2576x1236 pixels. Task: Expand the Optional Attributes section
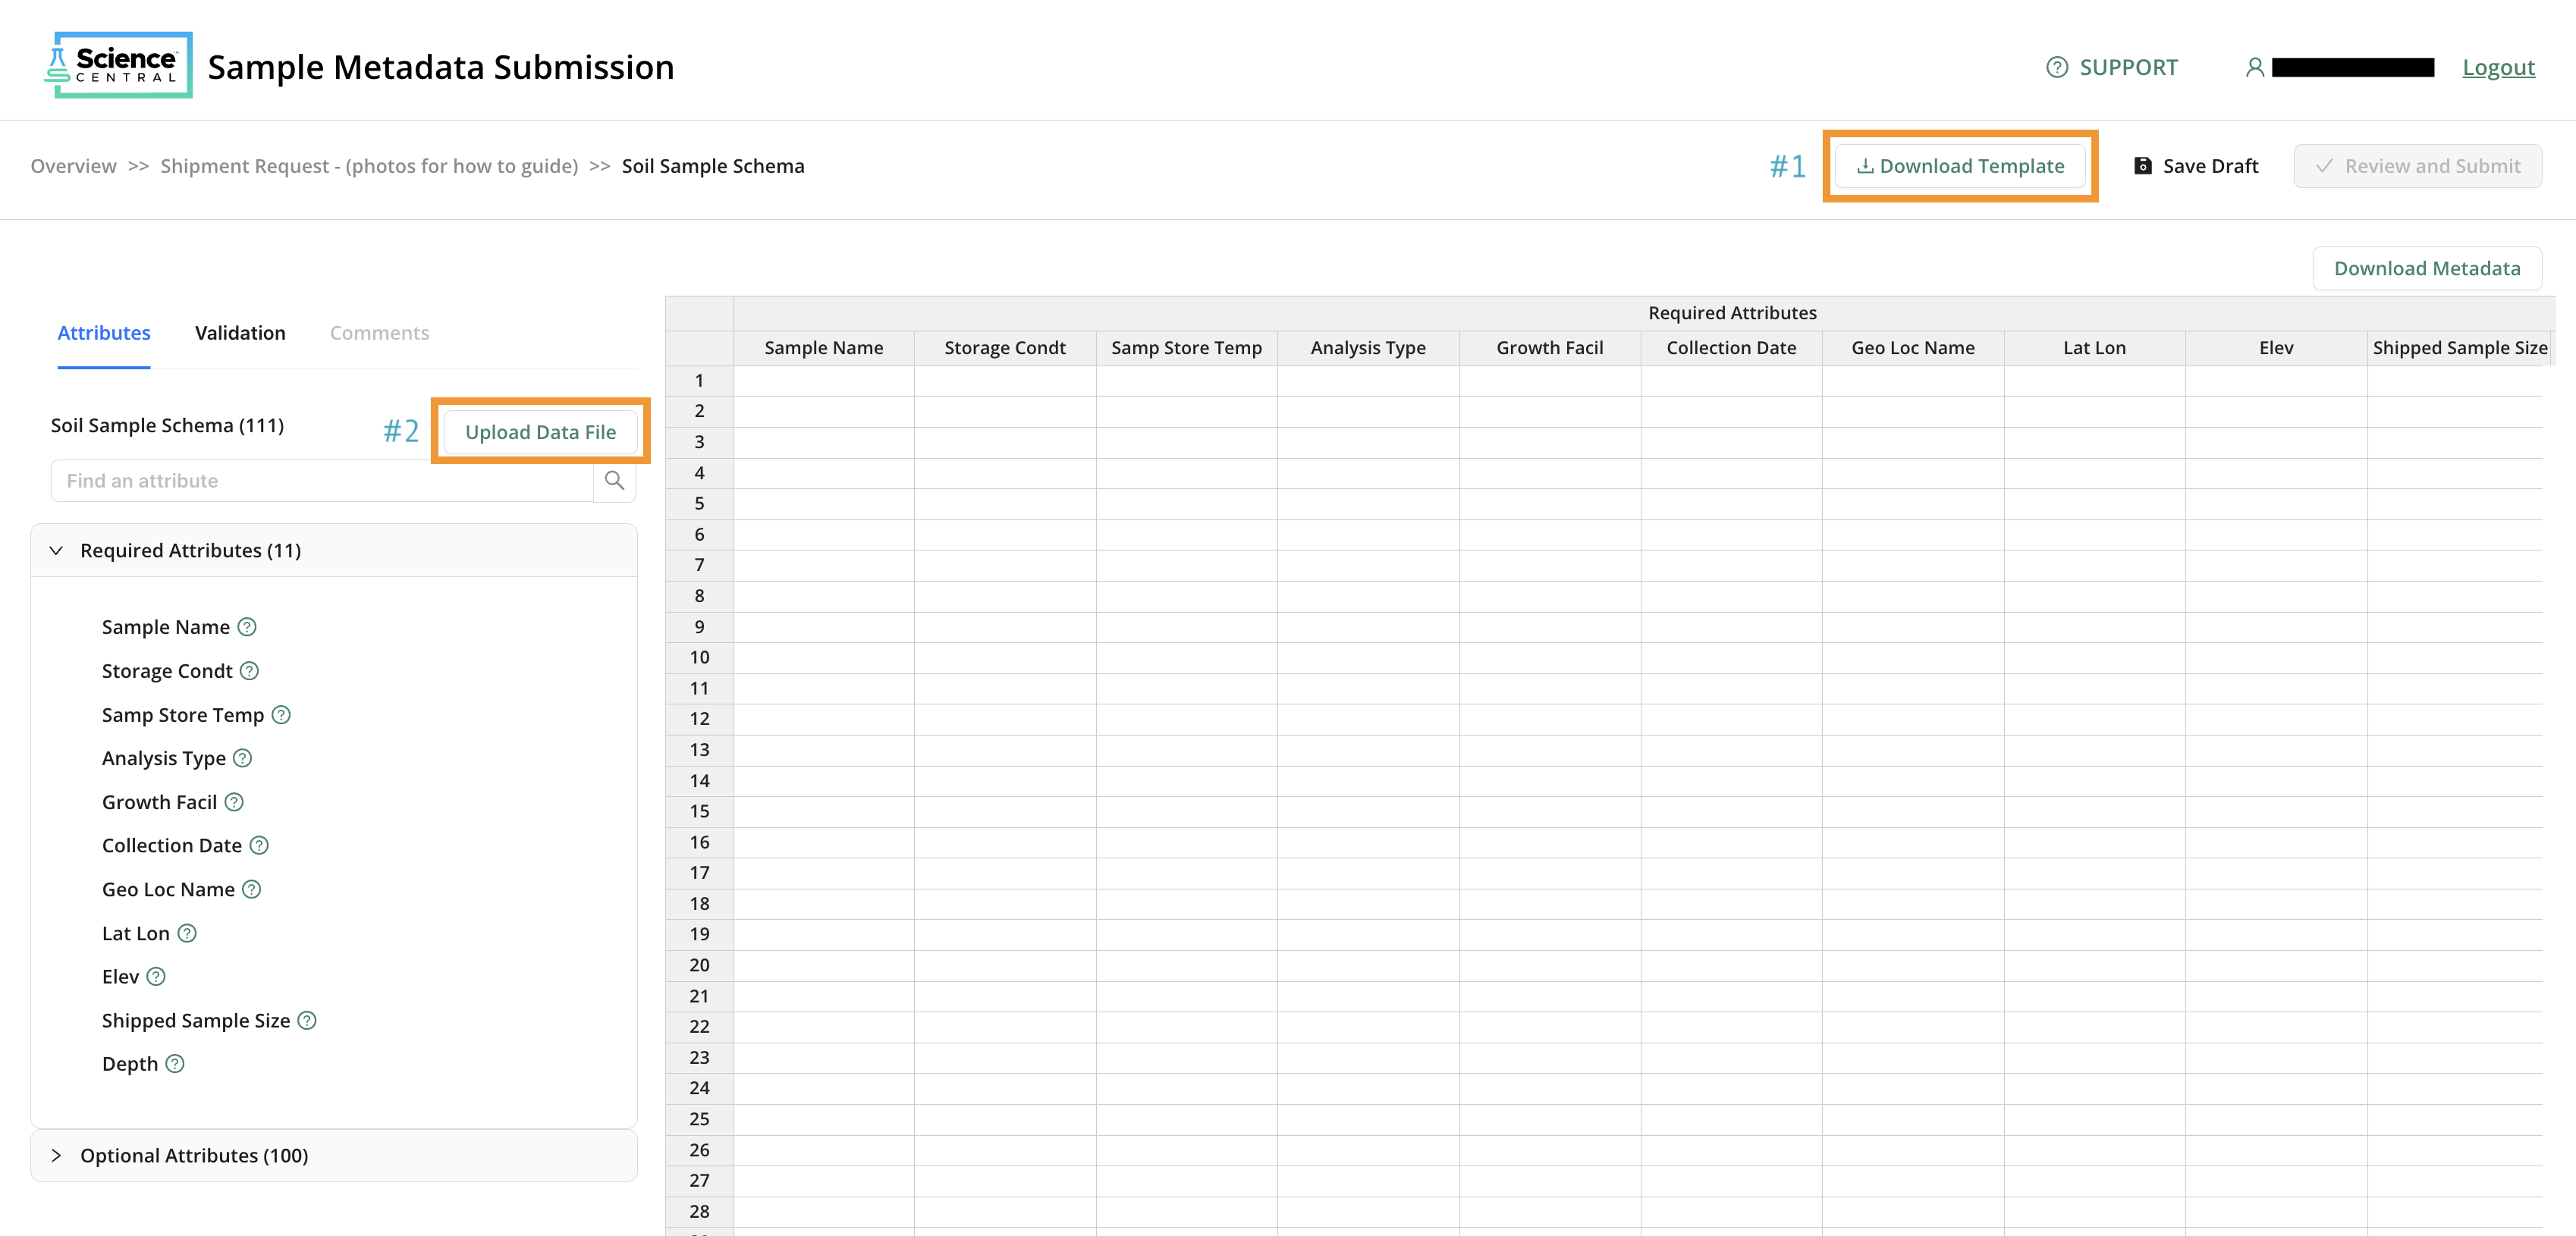point(56,1156)
